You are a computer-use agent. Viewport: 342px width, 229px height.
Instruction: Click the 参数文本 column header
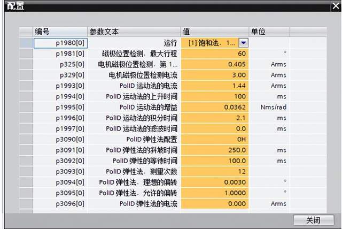134,32
